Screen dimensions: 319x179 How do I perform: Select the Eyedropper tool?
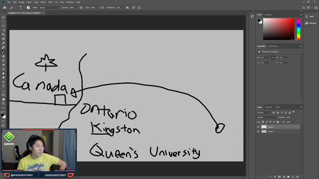point(3,43)
